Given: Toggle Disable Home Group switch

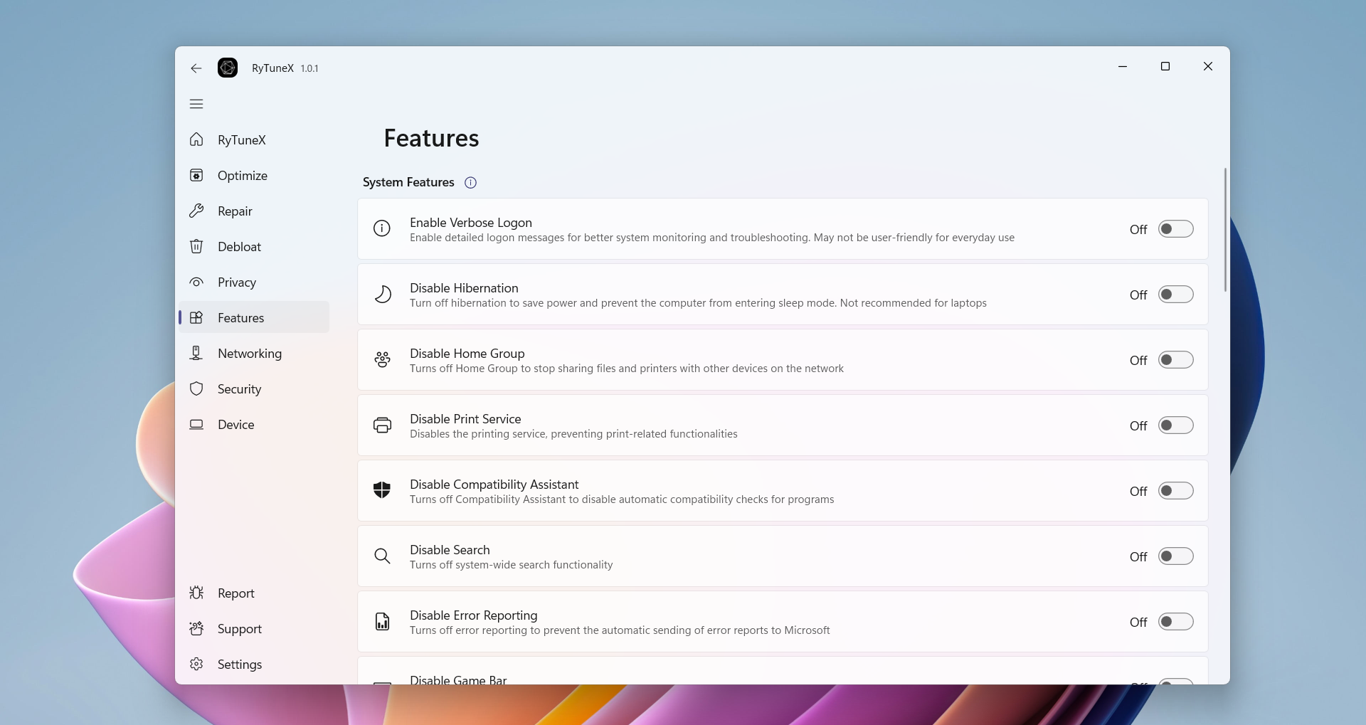Looking at the screenshot, I should (x=1175, y=360).
